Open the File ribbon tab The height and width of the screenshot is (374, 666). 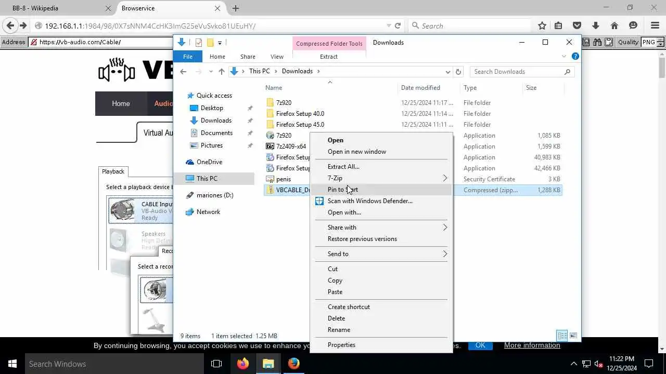(188, 57)
